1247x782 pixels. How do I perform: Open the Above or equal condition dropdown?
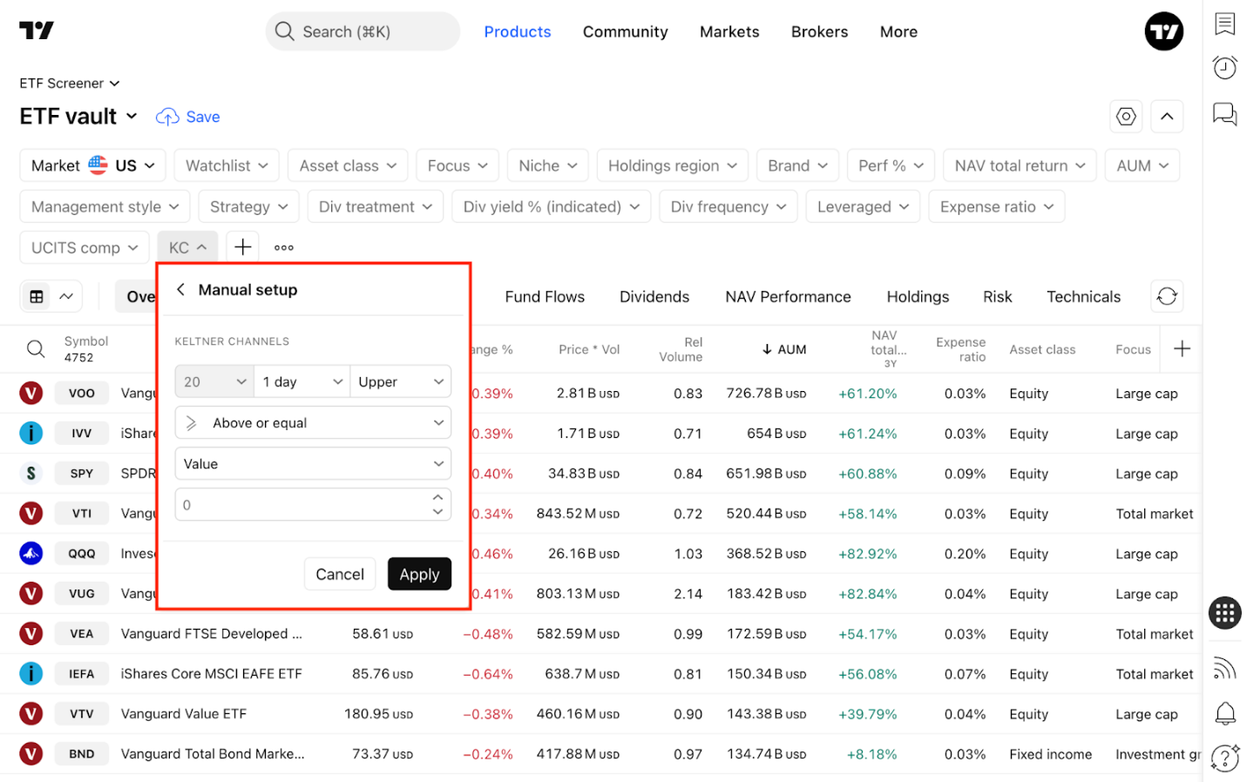[313, 422]
